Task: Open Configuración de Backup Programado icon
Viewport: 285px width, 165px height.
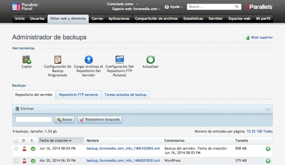Action: point(58,60)
